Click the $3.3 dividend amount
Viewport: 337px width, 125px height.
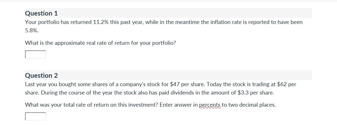(x=243, y=93)
